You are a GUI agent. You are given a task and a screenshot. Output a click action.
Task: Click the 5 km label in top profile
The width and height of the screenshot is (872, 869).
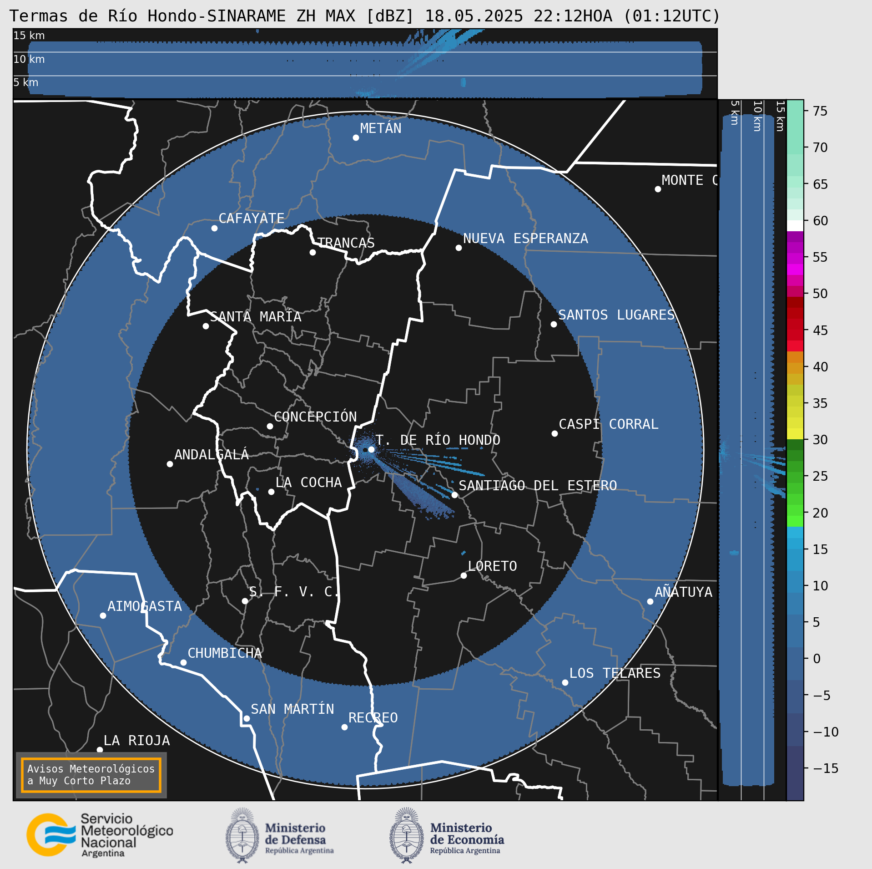[x=26, y=82]
